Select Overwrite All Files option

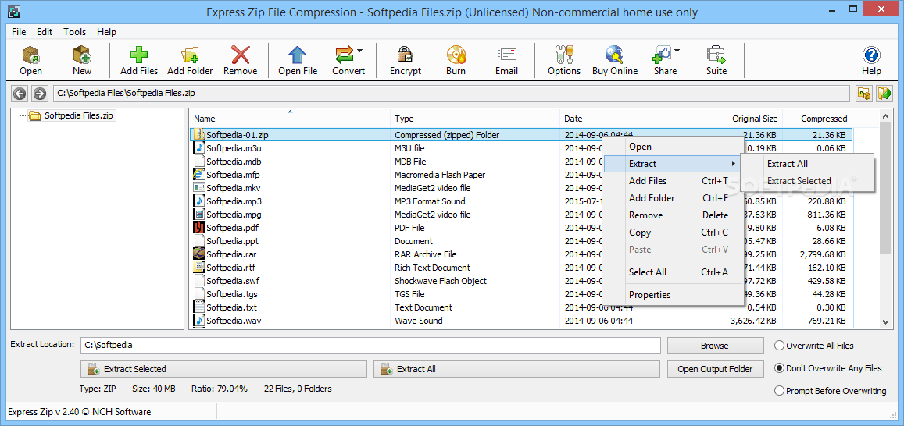(780, 346)
